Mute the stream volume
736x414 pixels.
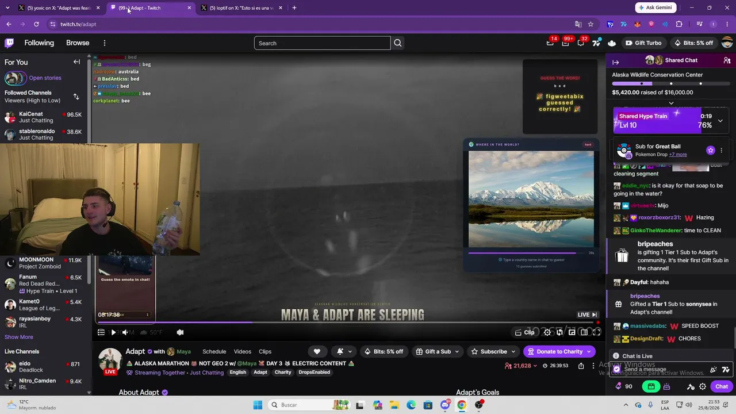click(125, 332)
